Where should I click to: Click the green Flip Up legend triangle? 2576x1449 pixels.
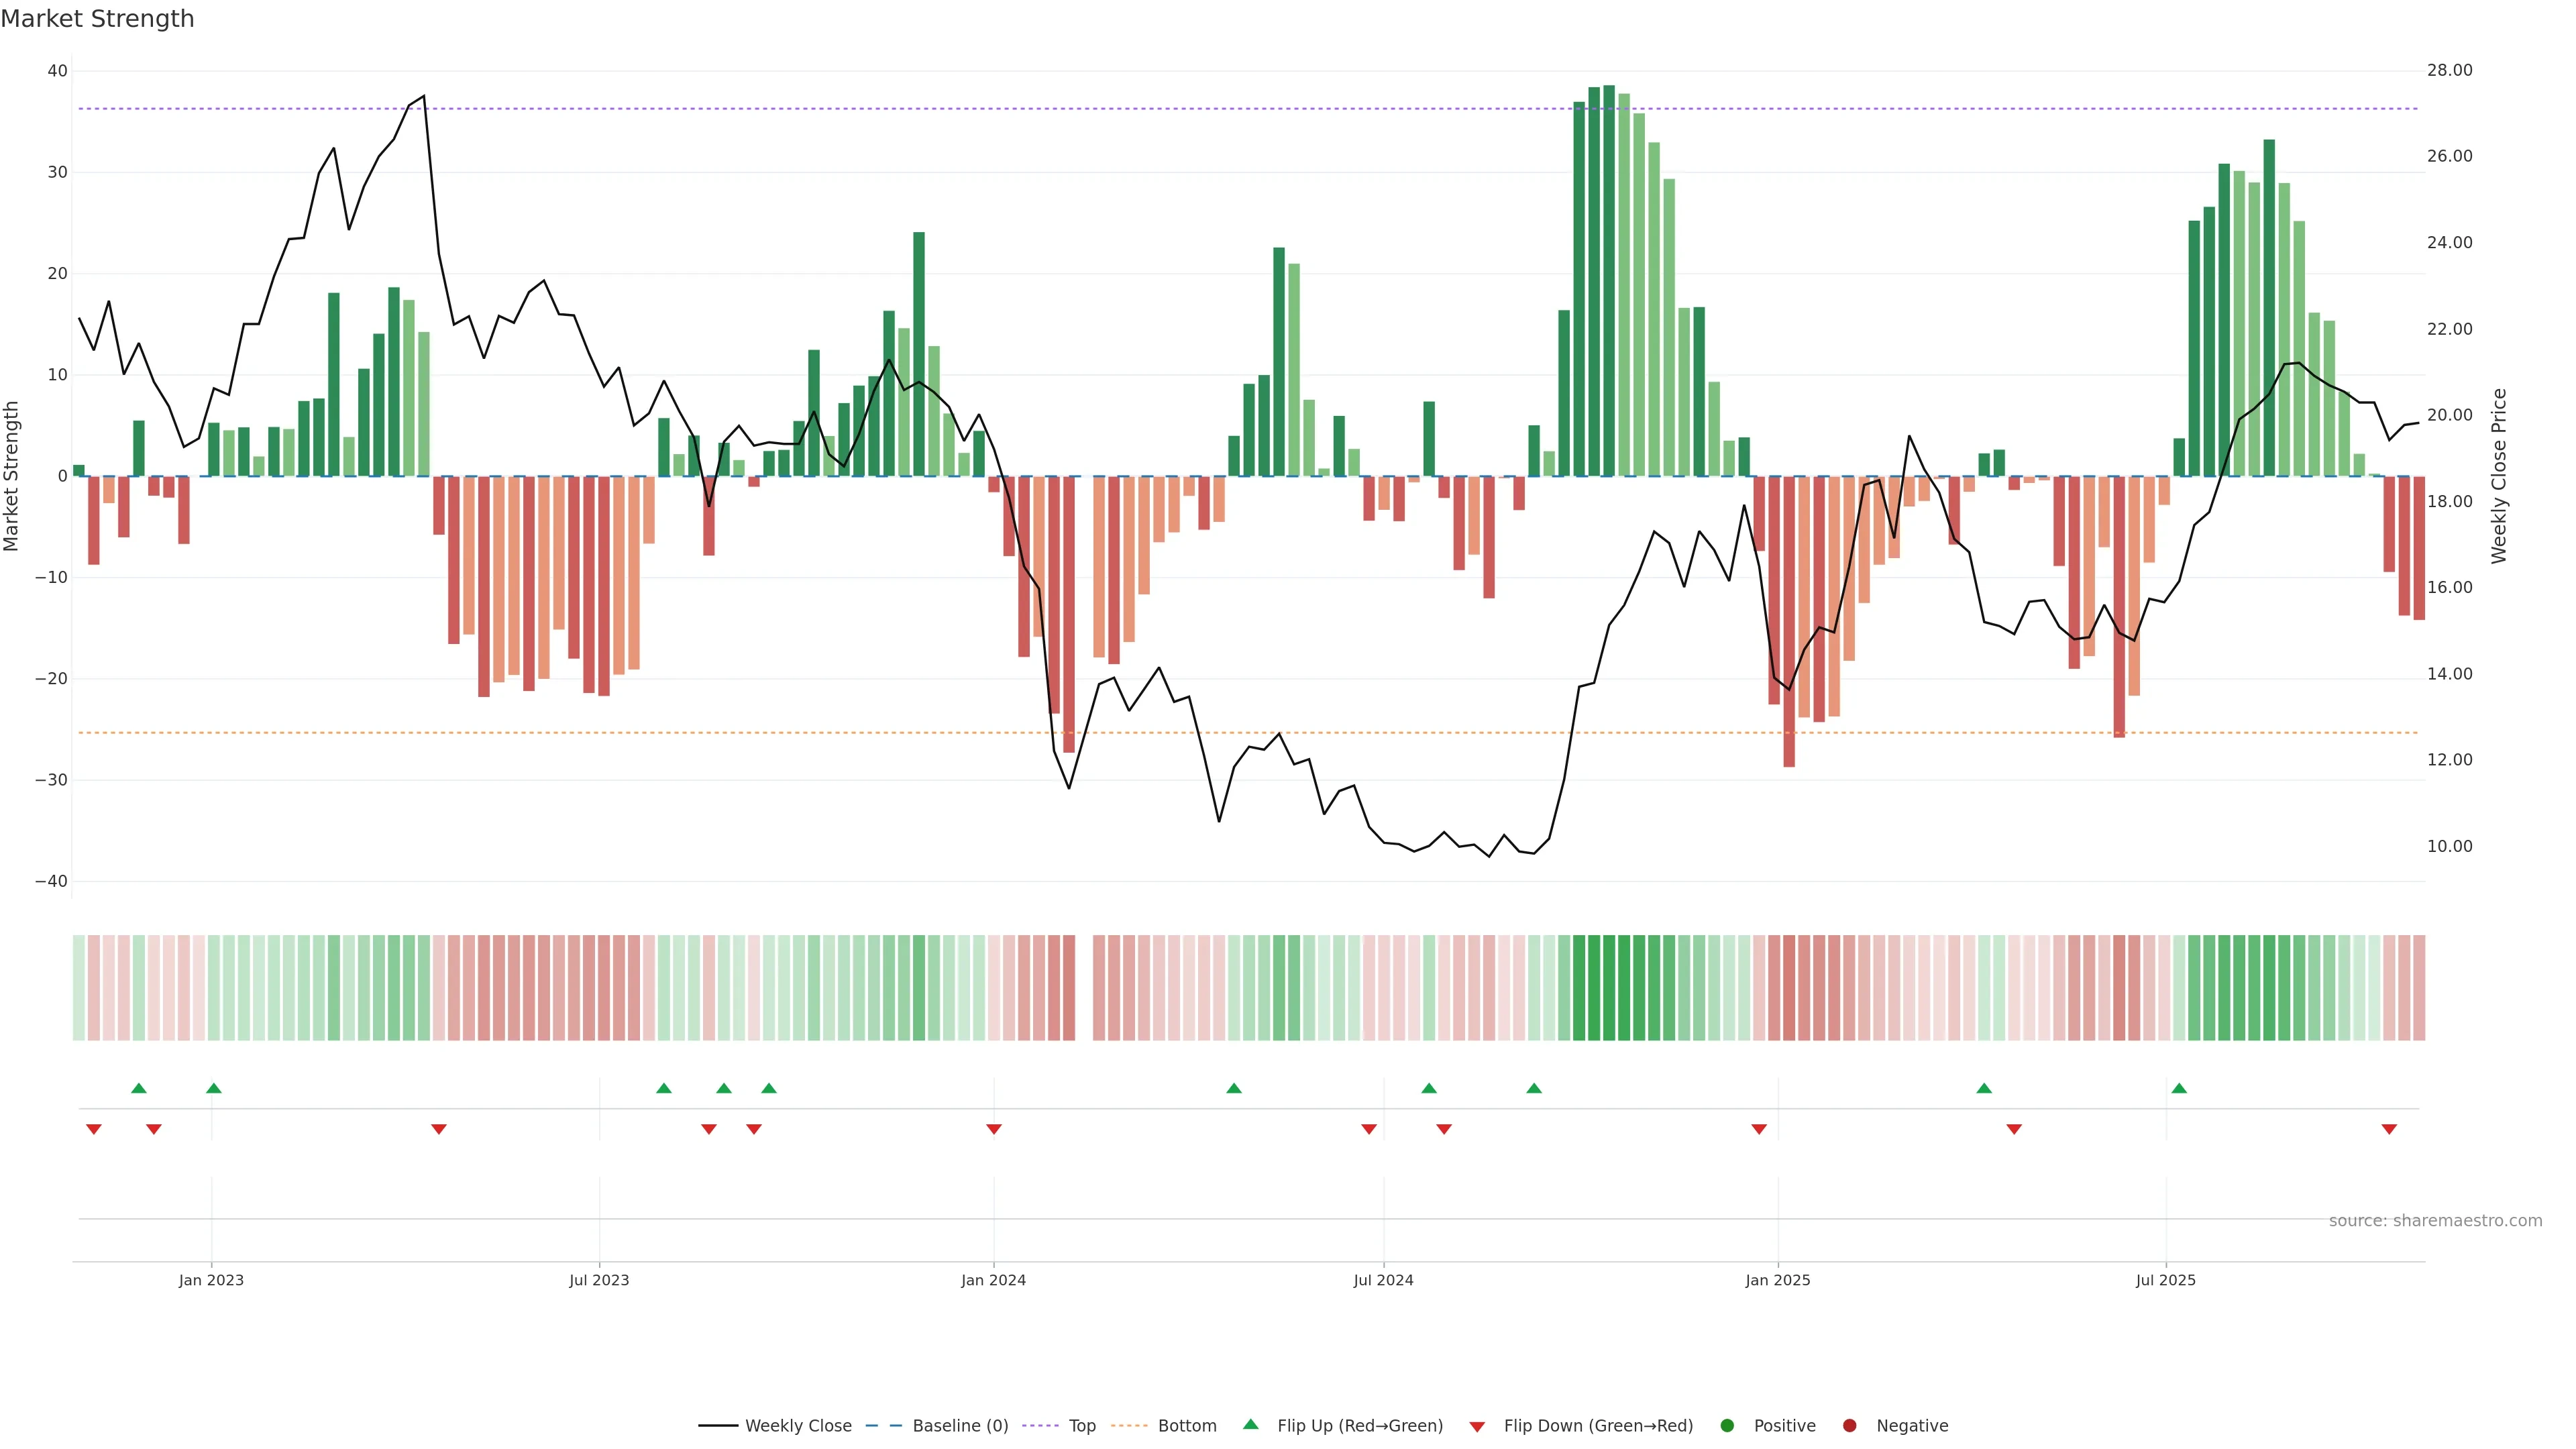click(x=1250, y=1424)
